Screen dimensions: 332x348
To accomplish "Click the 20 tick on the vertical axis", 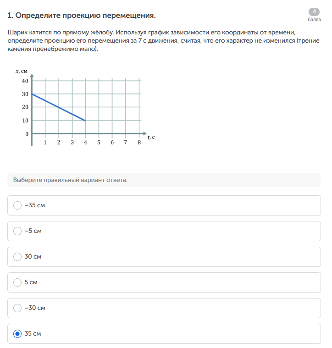I will 25,107.
